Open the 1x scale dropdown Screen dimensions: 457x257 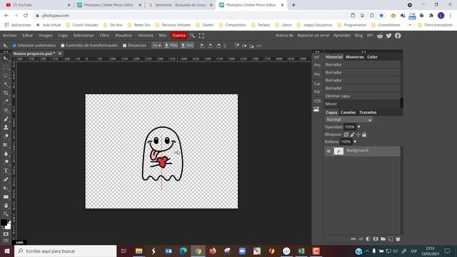point(157,46)
